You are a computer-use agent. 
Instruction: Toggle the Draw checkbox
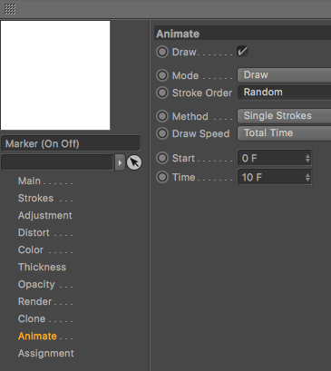242,52
